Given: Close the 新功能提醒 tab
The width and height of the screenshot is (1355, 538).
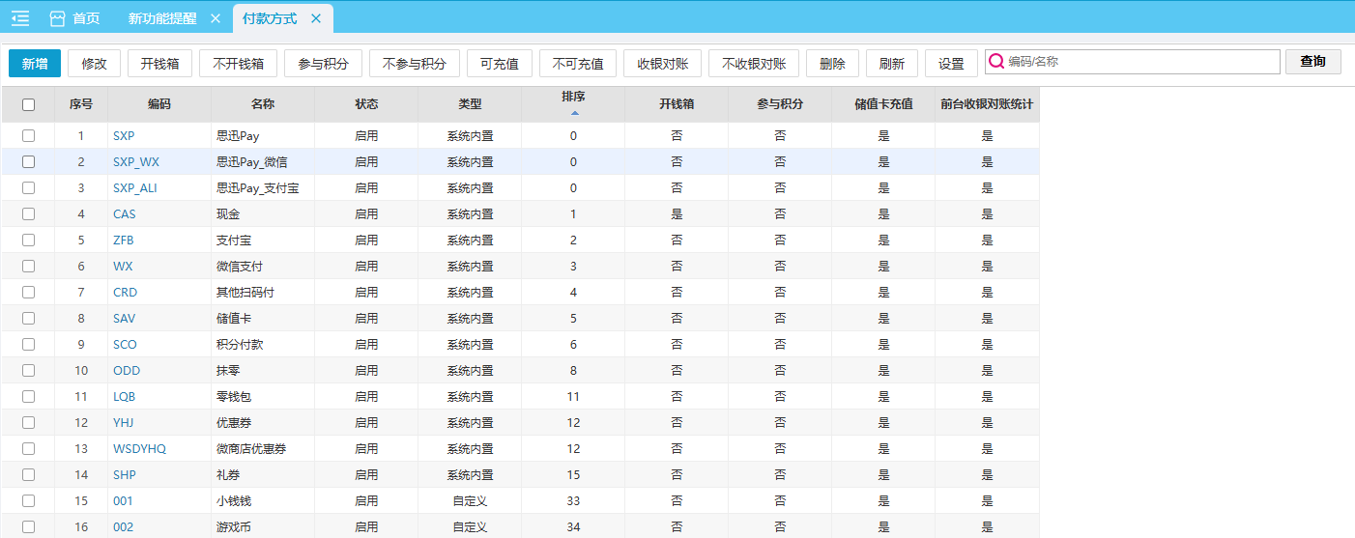Looking at the screenshot, I should click(x=215, y=18).
